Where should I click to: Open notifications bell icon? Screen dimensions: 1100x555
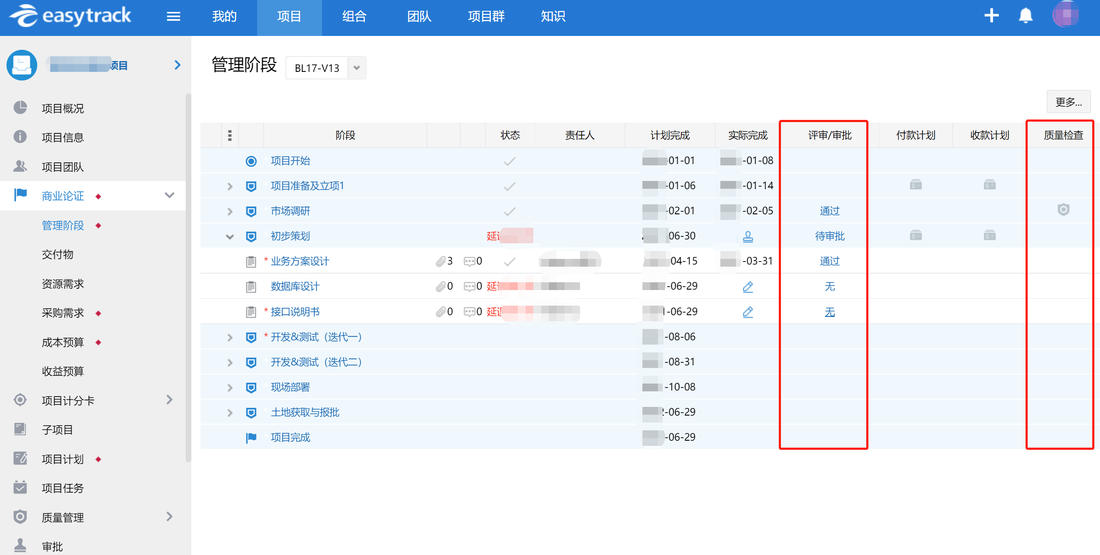coord(1025,16)
